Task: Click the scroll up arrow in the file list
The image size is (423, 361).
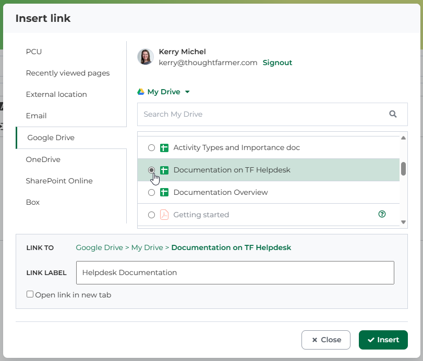Action: [403, 138]
